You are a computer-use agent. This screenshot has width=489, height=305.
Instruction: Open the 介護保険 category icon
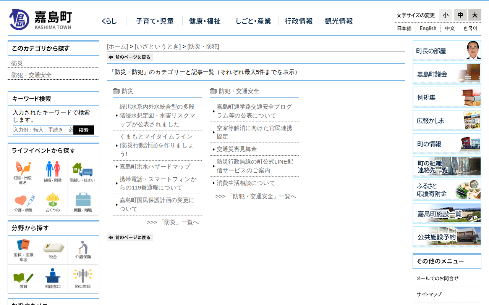[x=83, y=250]
